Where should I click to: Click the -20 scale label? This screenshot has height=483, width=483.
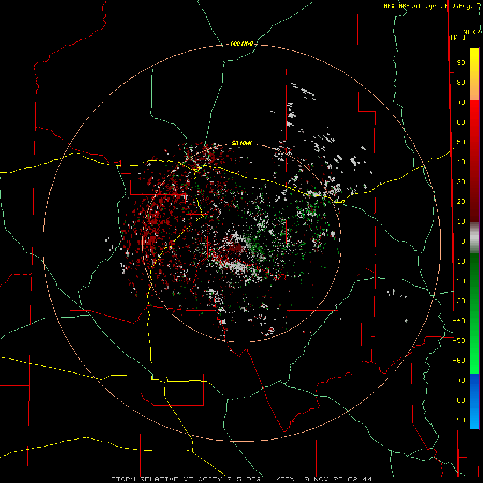(x=459, y=281)
